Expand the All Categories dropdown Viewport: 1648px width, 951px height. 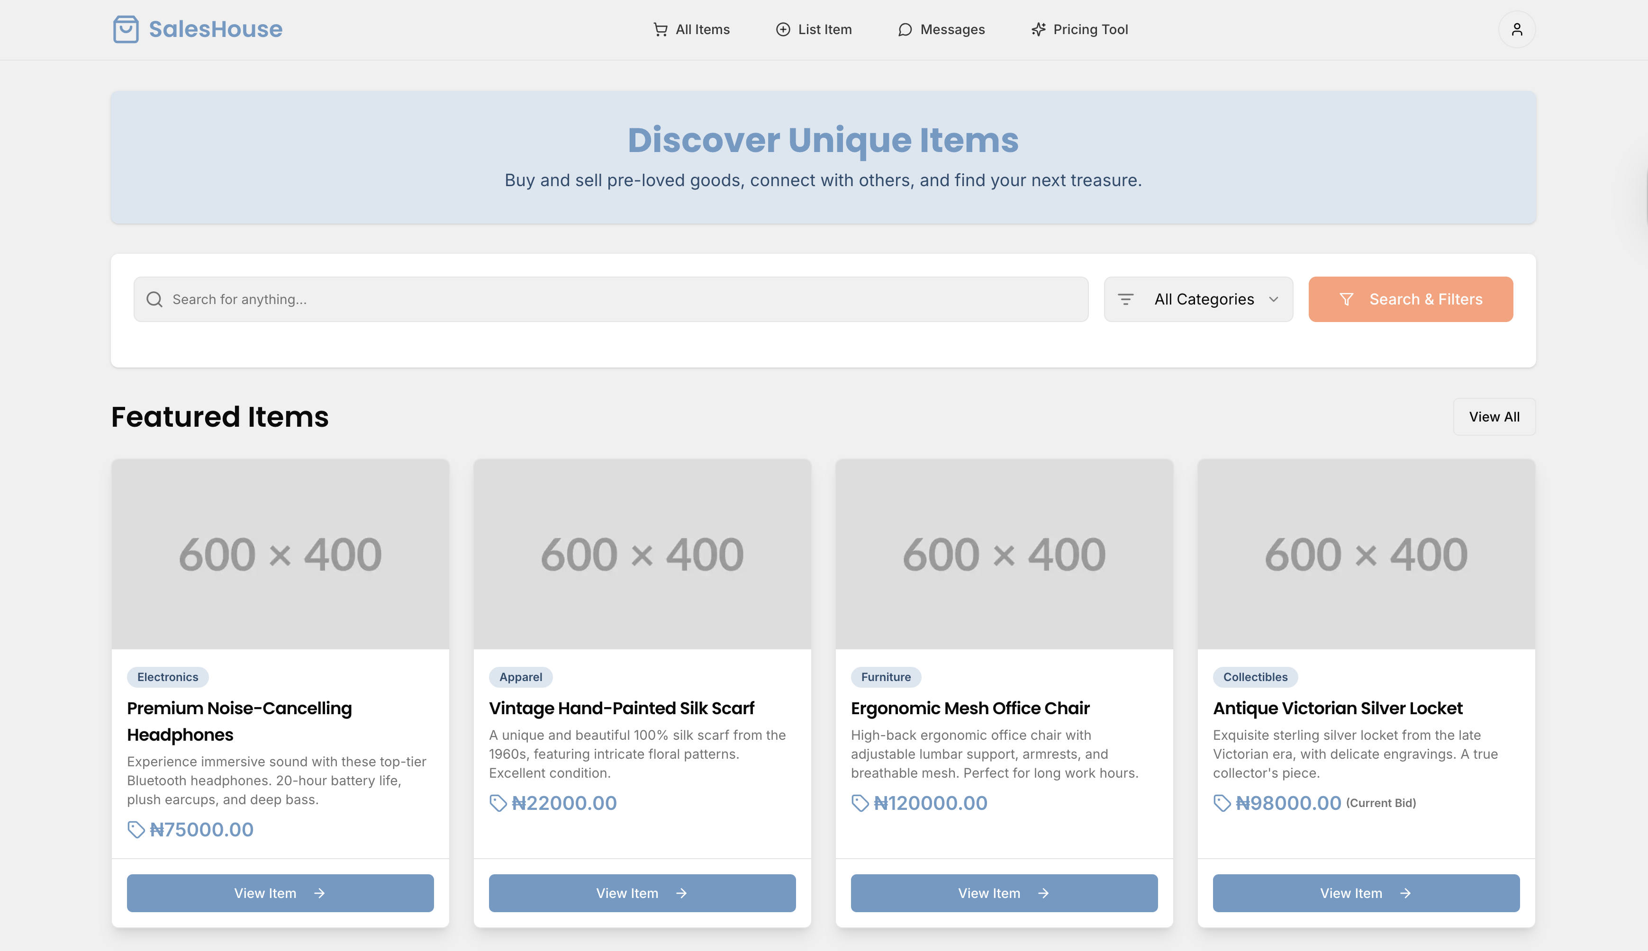(x=1204, y=299)
